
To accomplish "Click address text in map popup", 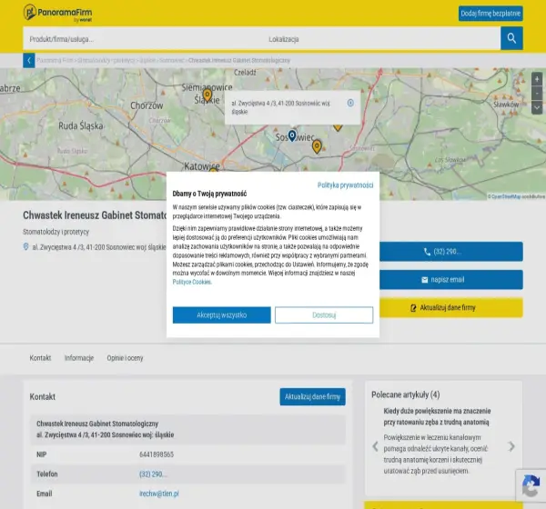I will (x=280, y=107).
